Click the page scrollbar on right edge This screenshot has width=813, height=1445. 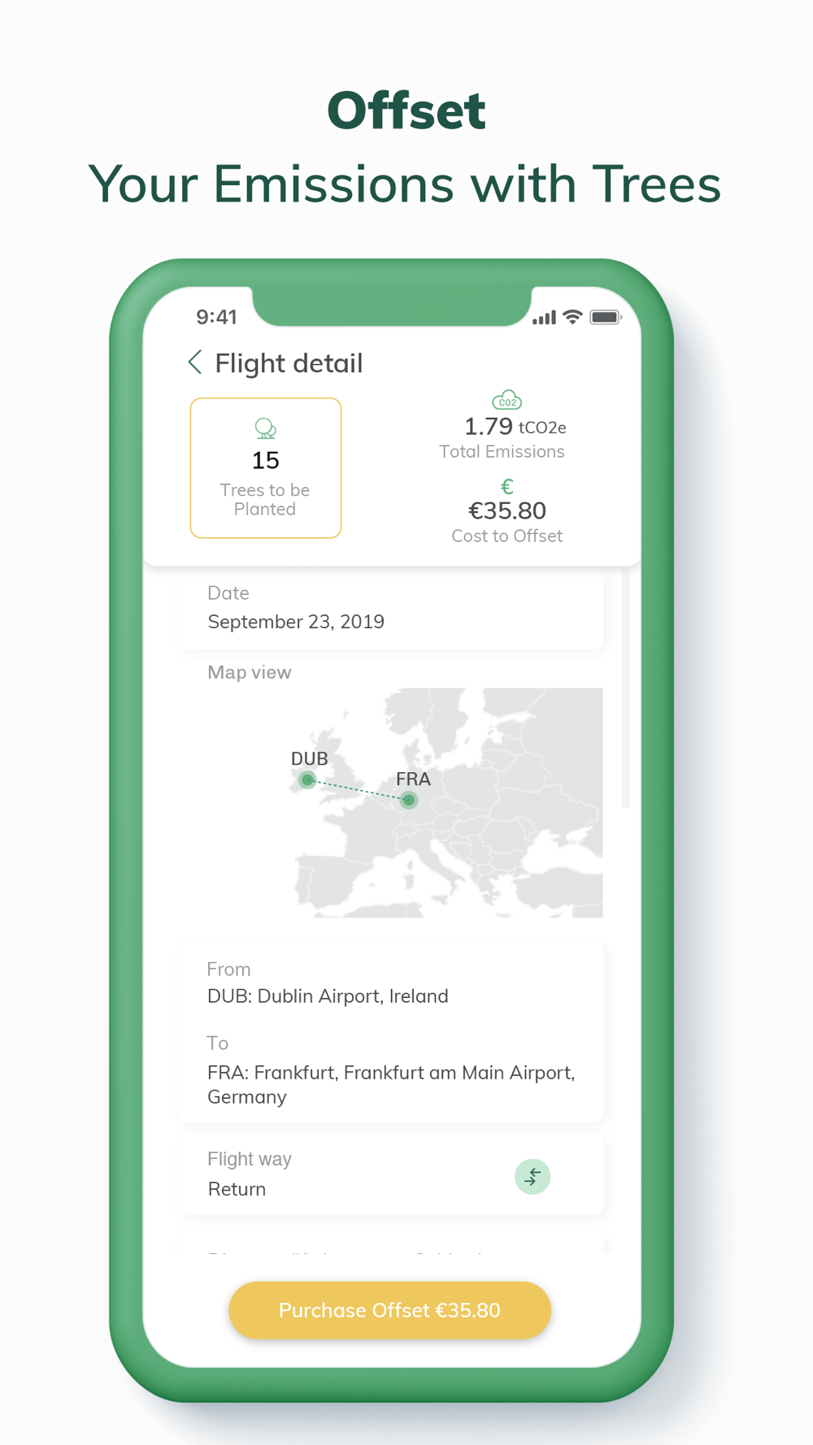[625, 691]
